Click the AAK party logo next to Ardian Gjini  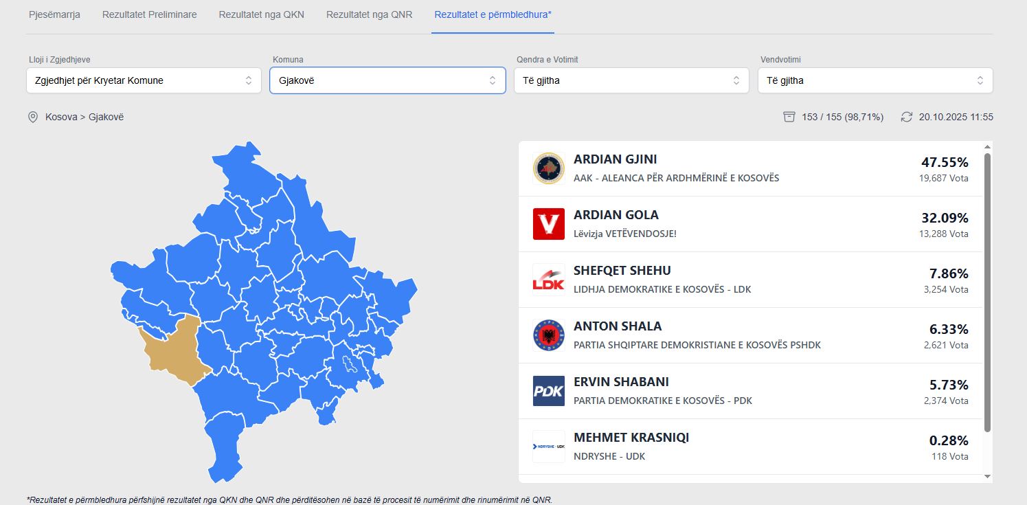pyautogui.click(x=548, y=168)
